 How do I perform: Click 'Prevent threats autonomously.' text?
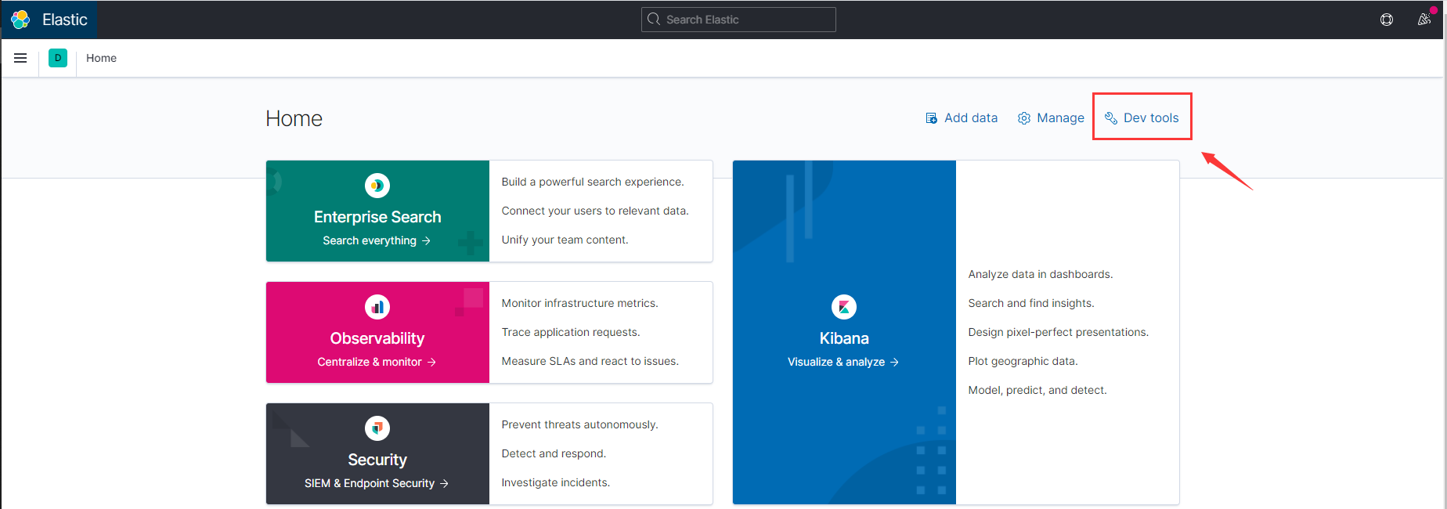point(579,424)
